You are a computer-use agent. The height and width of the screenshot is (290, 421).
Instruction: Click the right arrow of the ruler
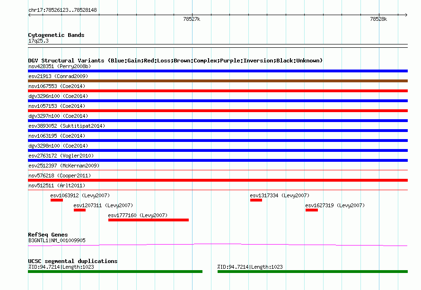[x=406, y=15]
